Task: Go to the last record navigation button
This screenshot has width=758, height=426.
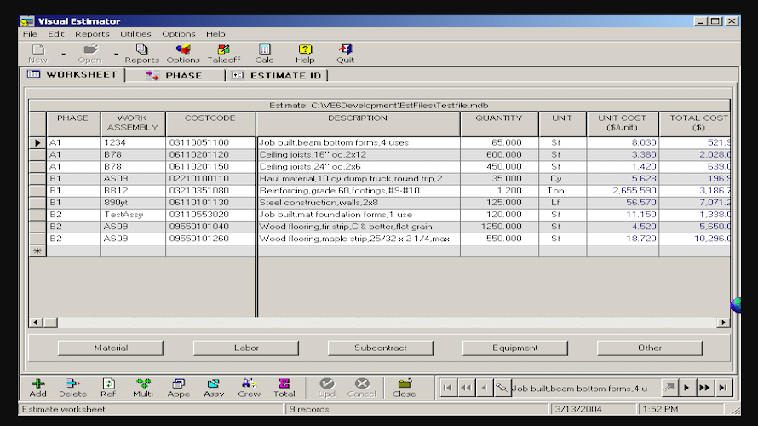Action: (723, 388)
